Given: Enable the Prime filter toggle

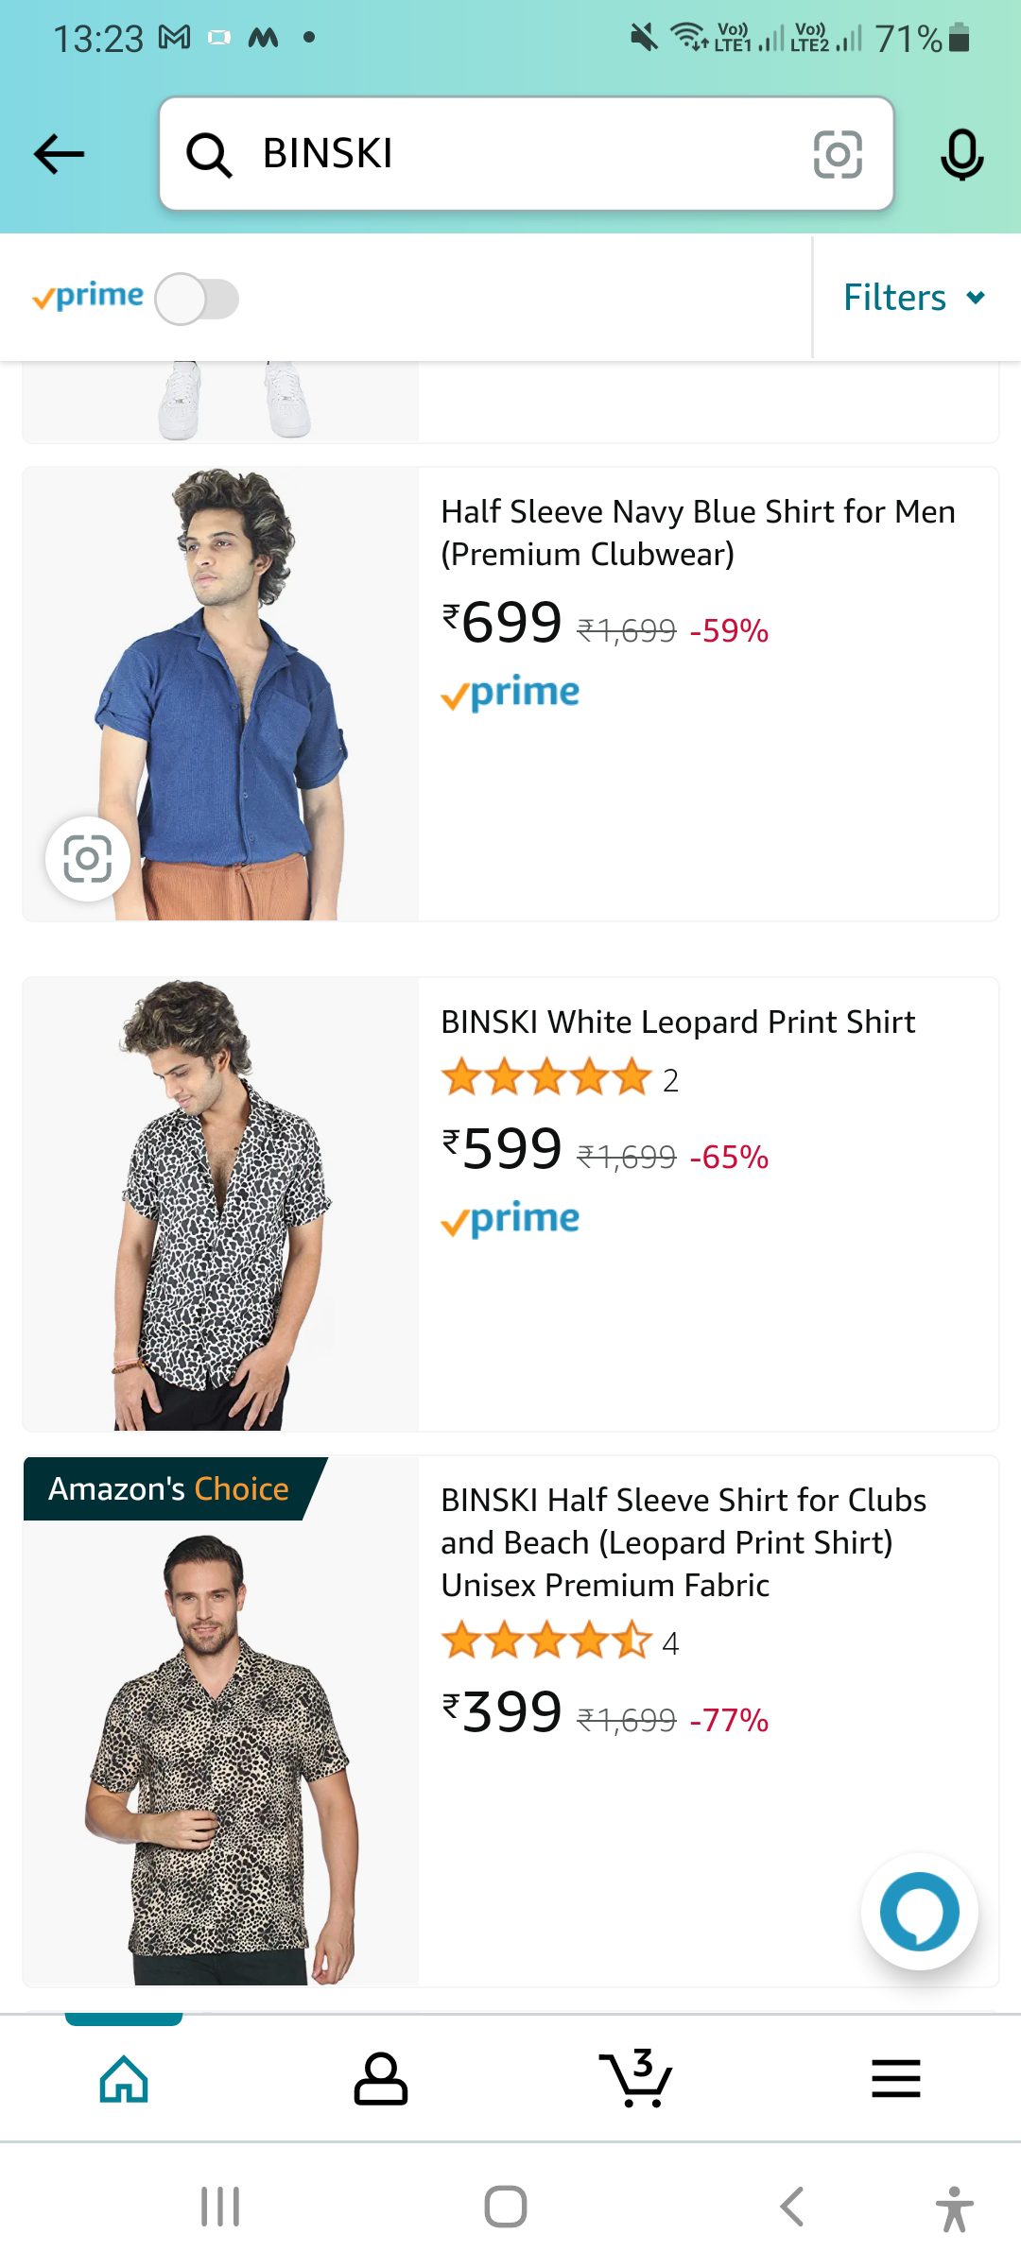Looking at the screenshot, I should pyautogui.click(x=197, y=299).
